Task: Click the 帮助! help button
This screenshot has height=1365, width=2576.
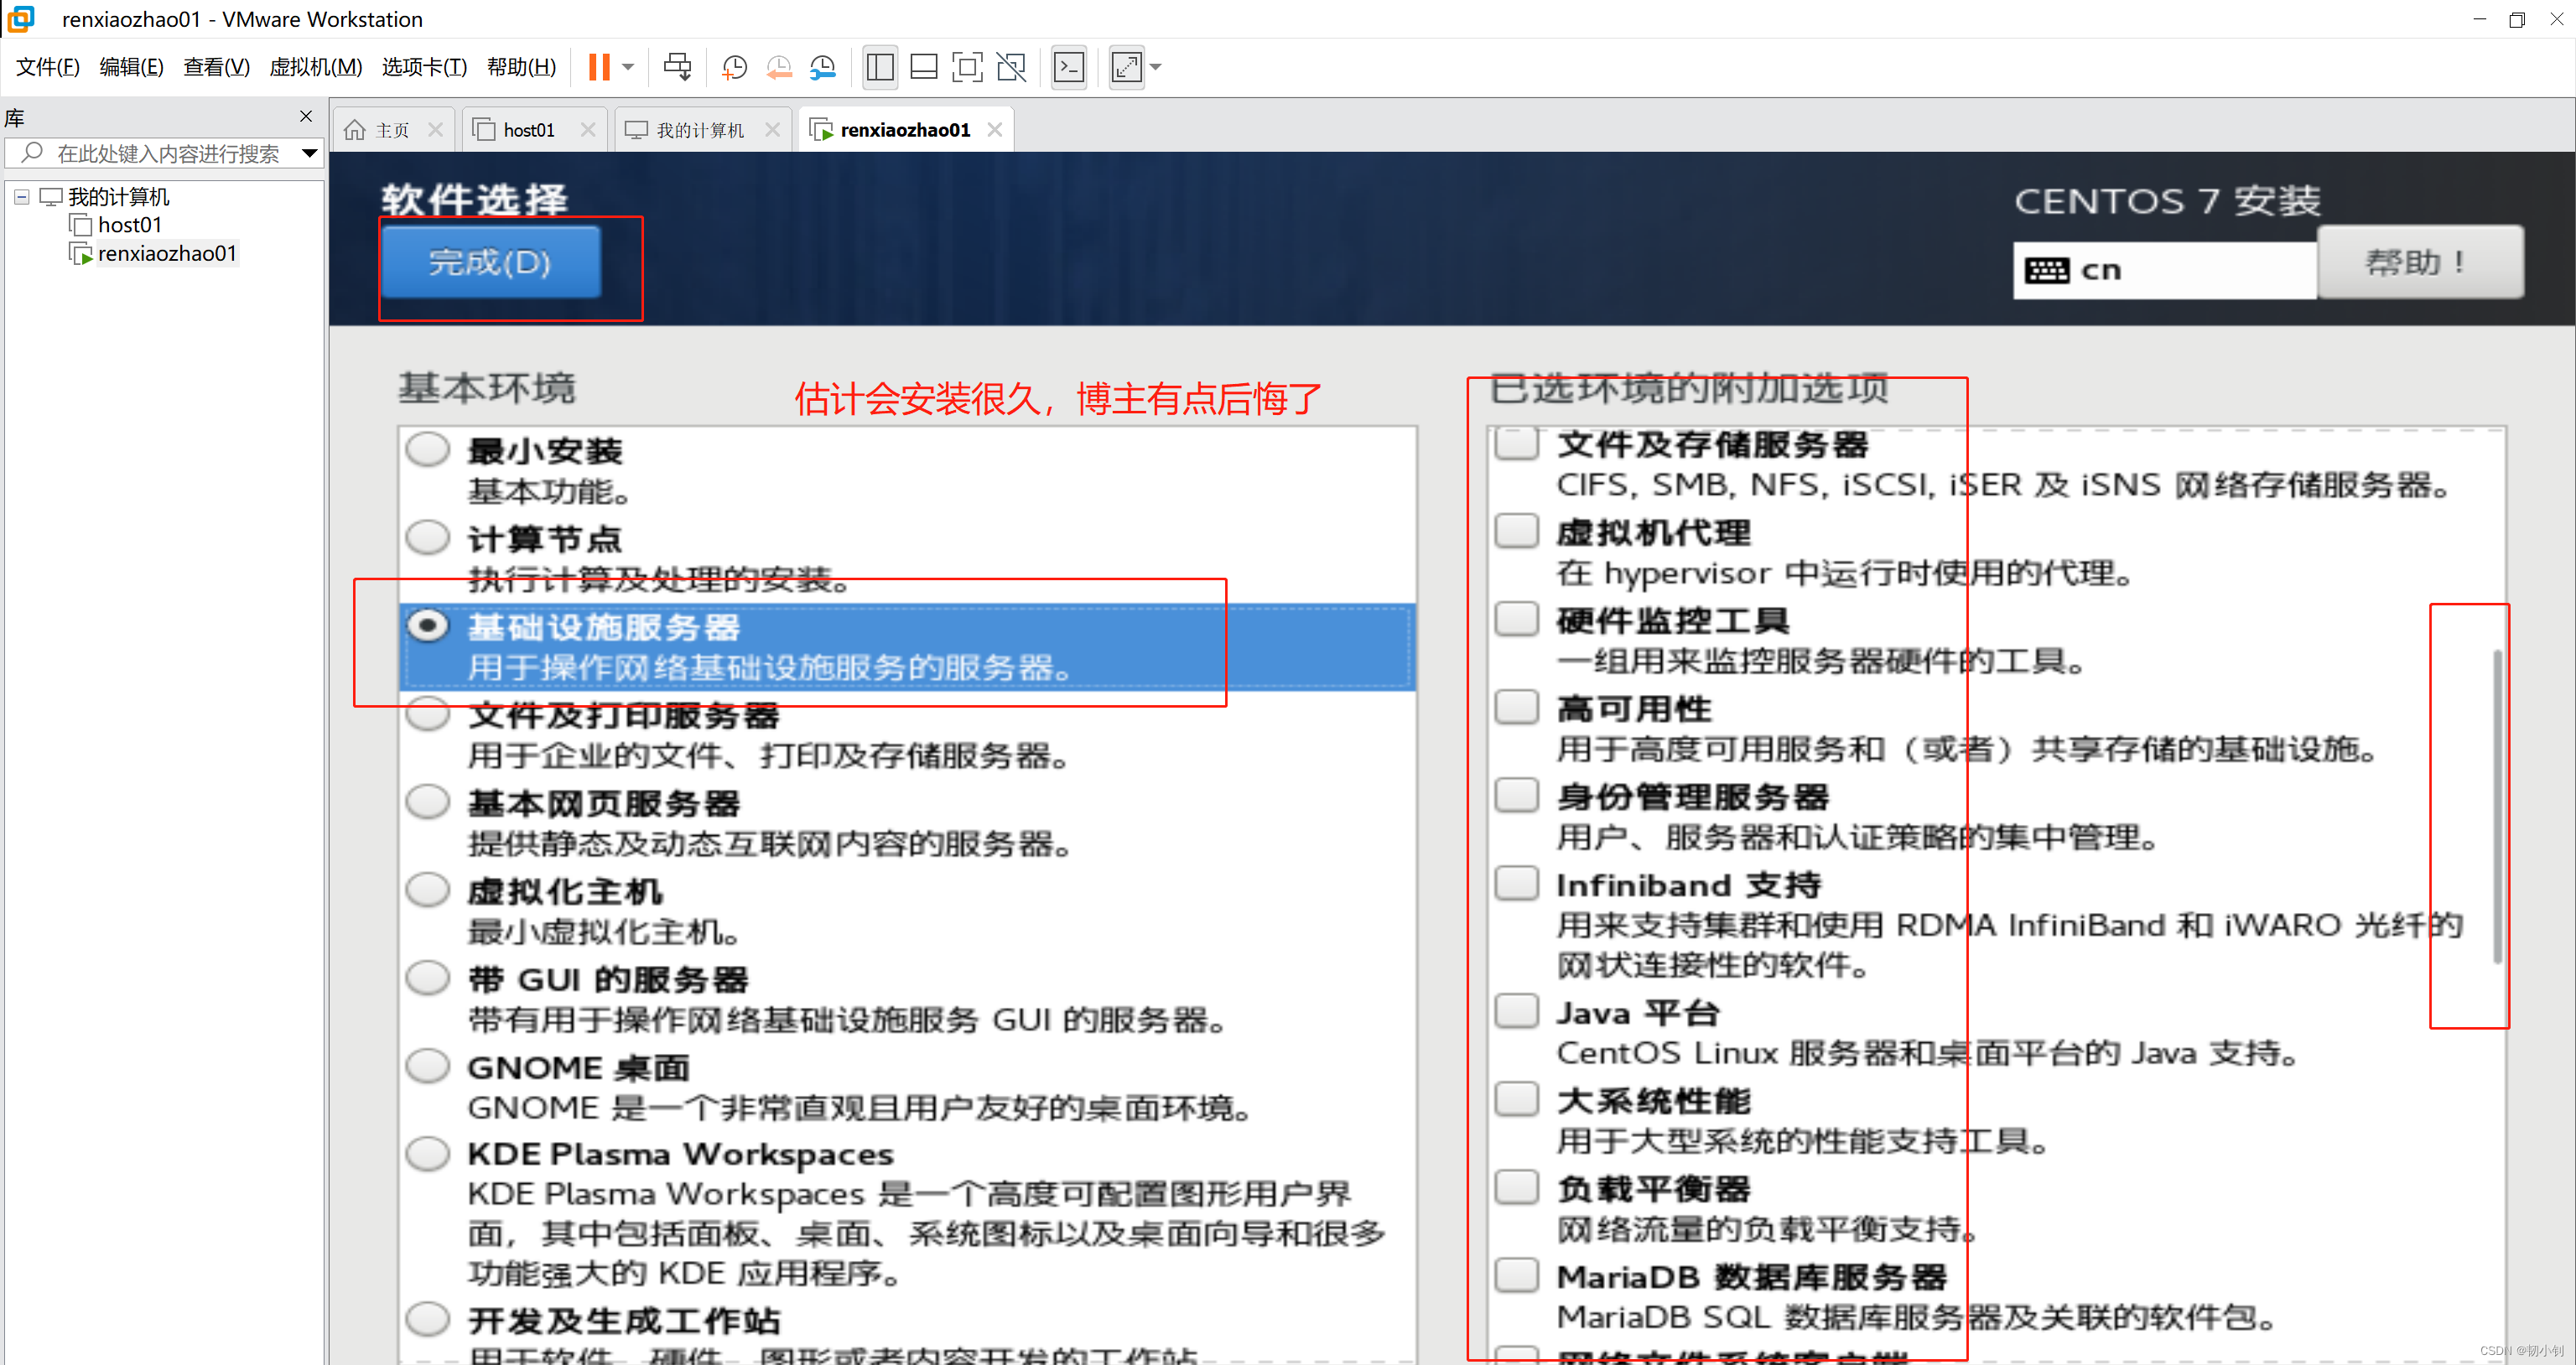Action: click(x=2418, y=262)
